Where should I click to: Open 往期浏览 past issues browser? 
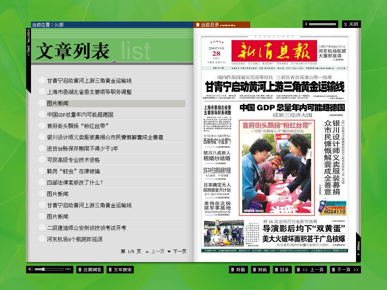point(90,270)
